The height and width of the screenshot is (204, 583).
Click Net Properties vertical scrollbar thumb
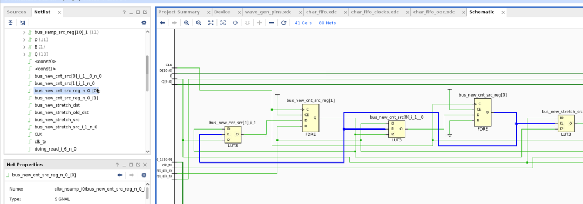147,193
